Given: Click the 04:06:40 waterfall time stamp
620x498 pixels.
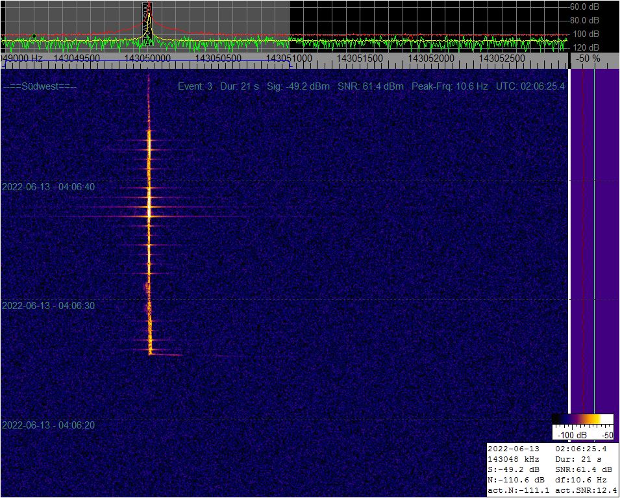Looking at the screenshot, I should click(49, 187).
